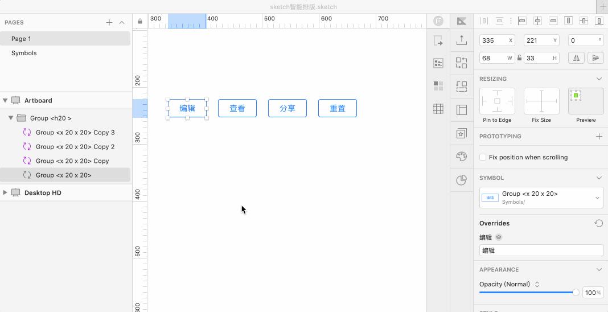This screenshot has width=608, height=312.
Task: Add a new page with plus icon
Action: pos(109,22)
